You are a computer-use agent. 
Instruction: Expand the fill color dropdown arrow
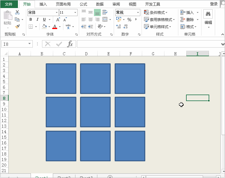tap(49, 27)
